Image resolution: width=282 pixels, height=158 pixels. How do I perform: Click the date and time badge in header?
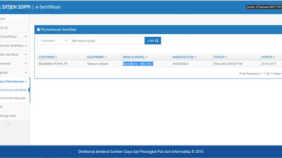[x=264, y=7]
